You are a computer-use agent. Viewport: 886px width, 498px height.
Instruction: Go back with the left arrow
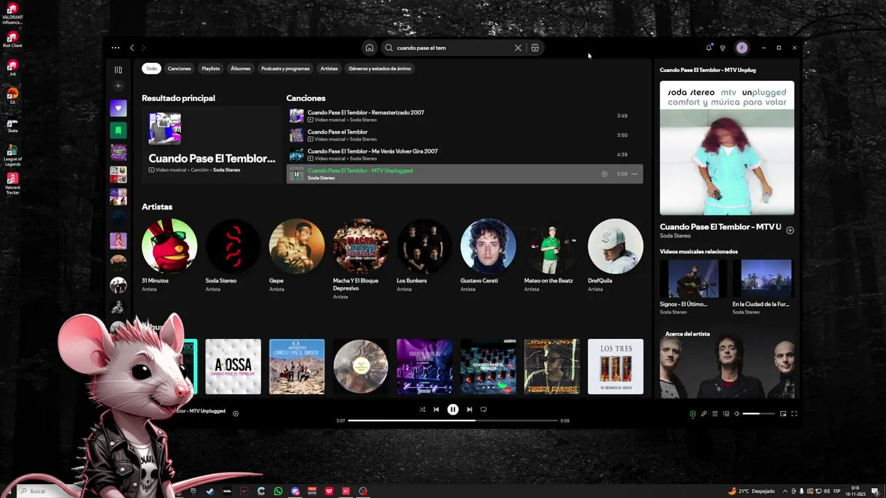[132, 48]
